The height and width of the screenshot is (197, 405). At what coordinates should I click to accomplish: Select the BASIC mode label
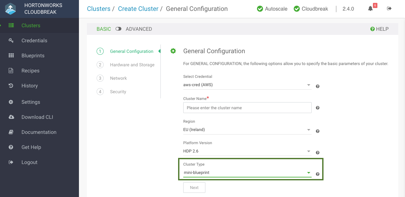pos(104,29)
